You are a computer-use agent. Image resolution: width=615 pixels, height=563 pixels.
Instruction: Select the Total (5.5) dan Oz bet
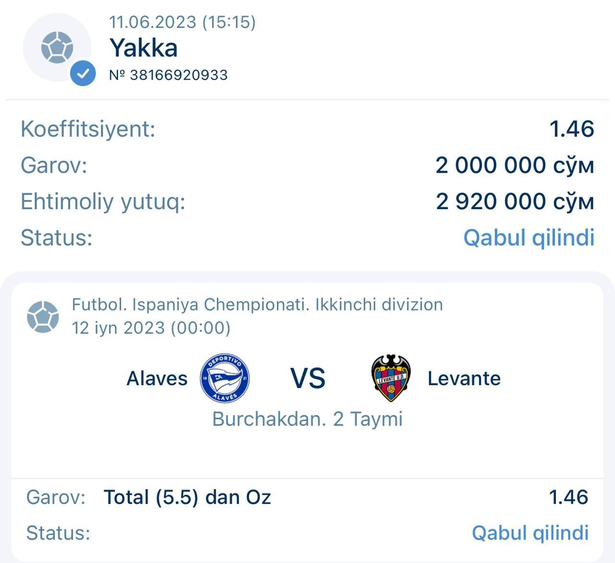click(187, 497)
